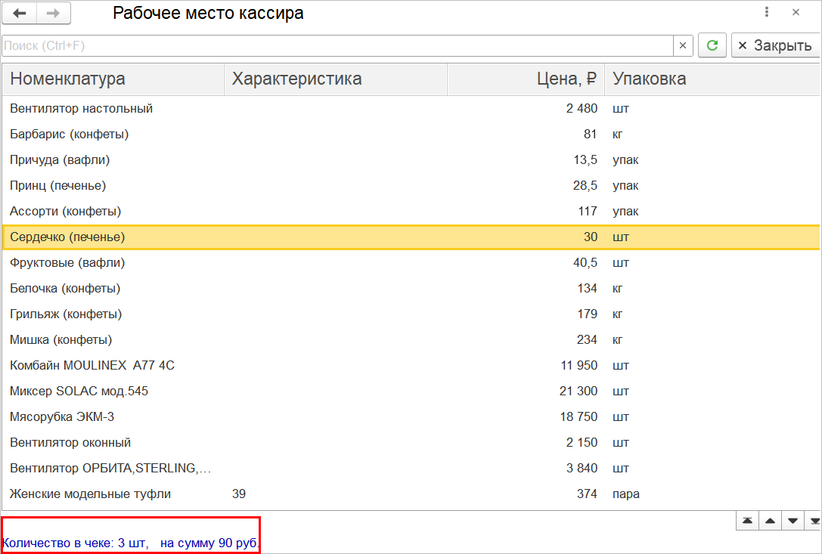The width and height of the screenshot is (822, 554).
Task: Select the Мясорубка ЭКМ-3 row
Action: tap(411, 416)
